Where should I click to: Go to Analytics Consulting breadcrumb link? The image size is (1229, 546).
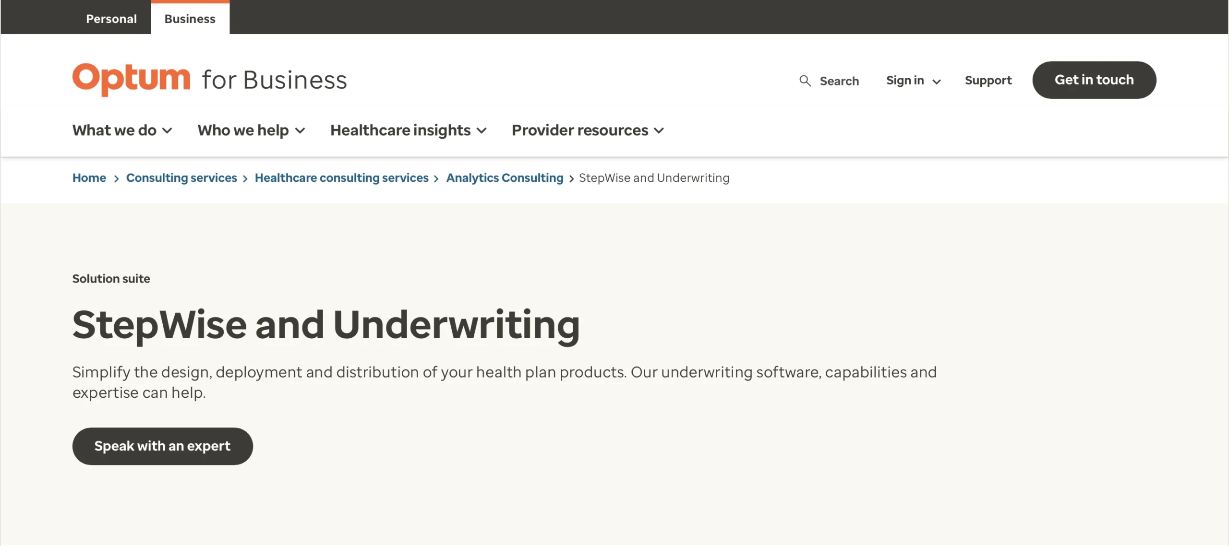point(505,178)
